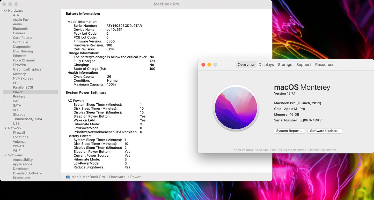
Task: Select Locations under Network
Action: 20,137
